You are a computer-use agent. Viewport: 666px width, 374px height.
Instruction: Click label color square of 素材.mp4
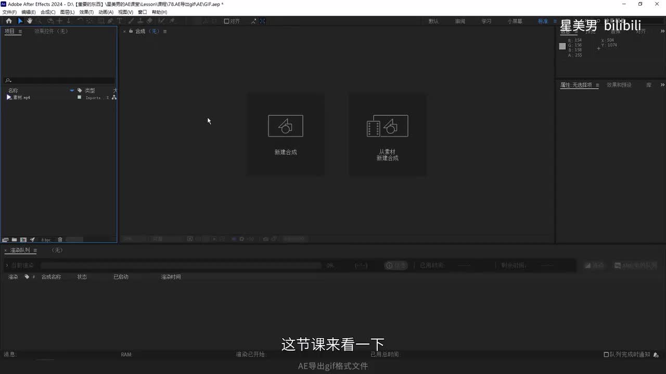(80, 97)
